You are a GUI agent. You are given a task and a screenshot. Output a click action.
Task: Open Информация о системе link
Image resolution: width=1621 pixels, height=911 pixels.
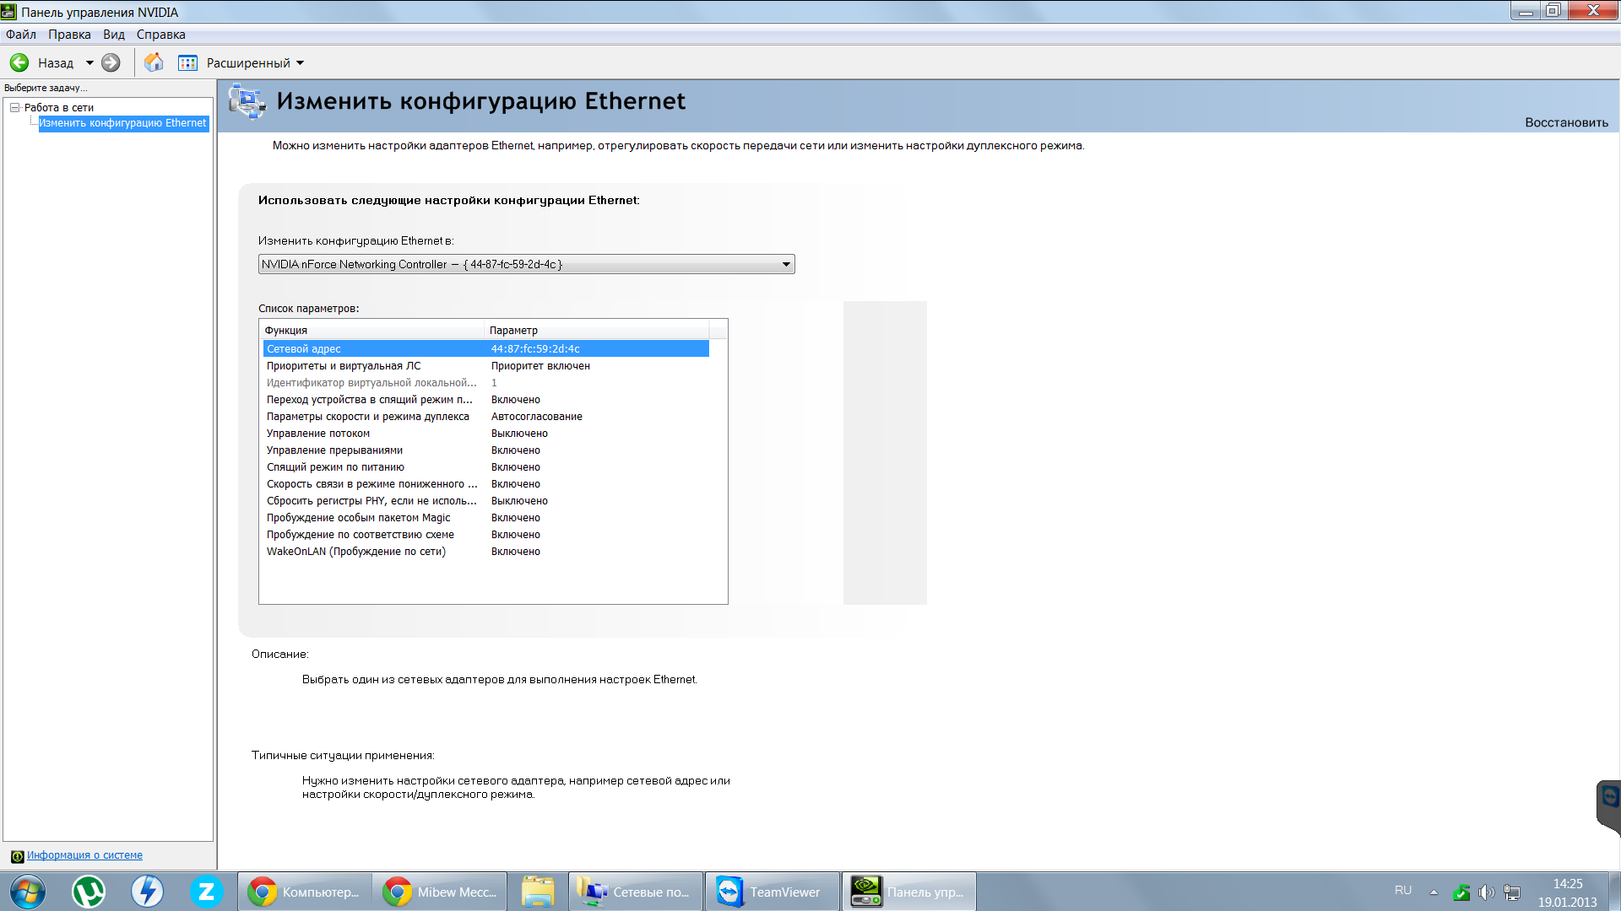pos(84,854)
